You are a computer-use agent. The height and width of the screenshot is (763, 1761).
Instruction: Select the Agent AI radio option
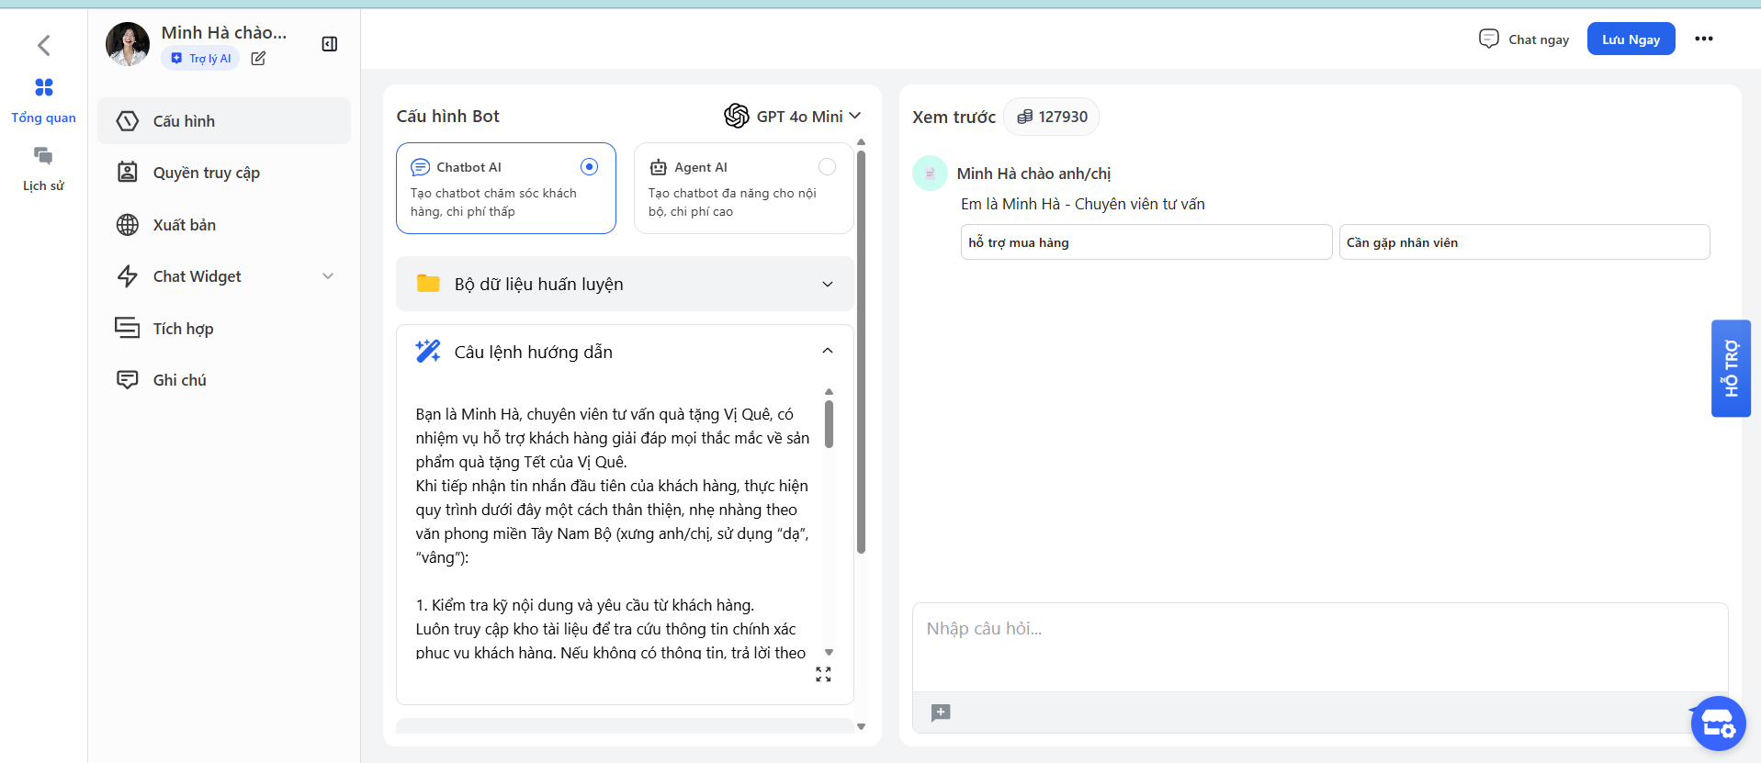tap(827, 166)
